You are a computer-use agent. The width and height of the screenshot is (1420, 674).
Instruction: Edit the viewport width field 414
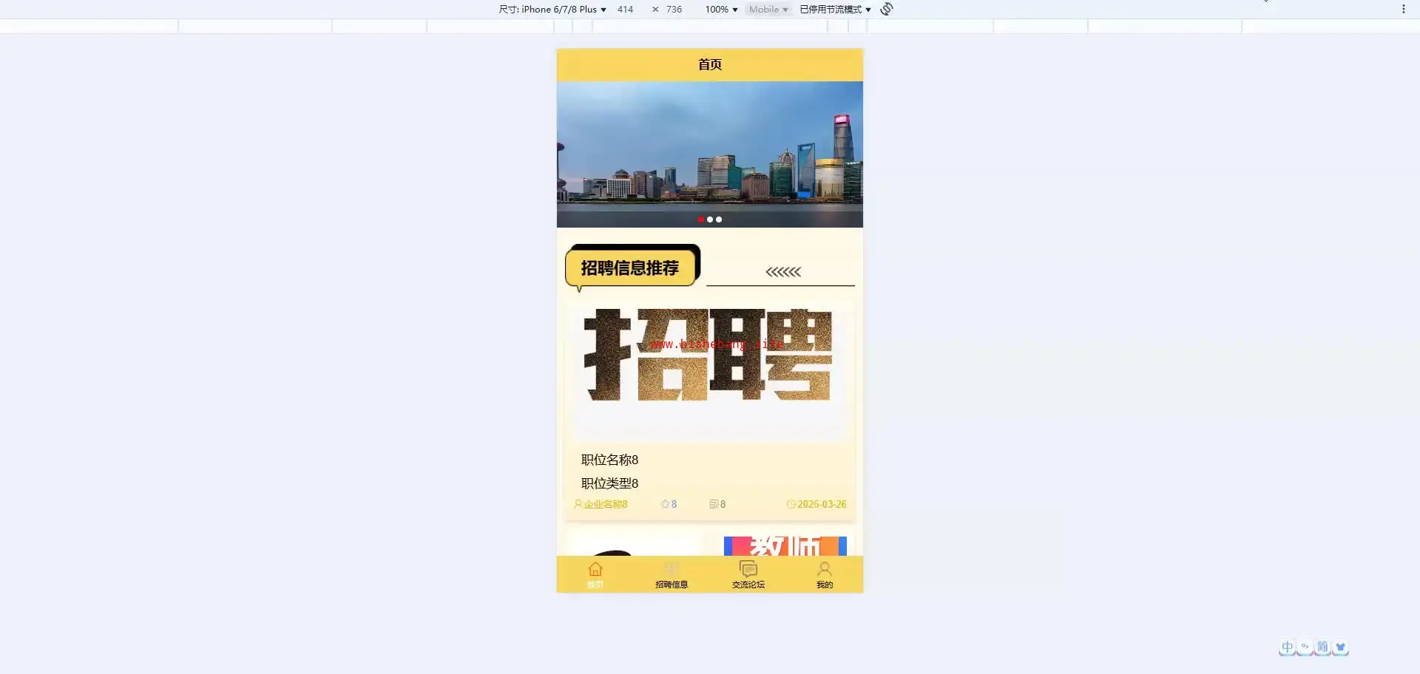coord(626,10)
